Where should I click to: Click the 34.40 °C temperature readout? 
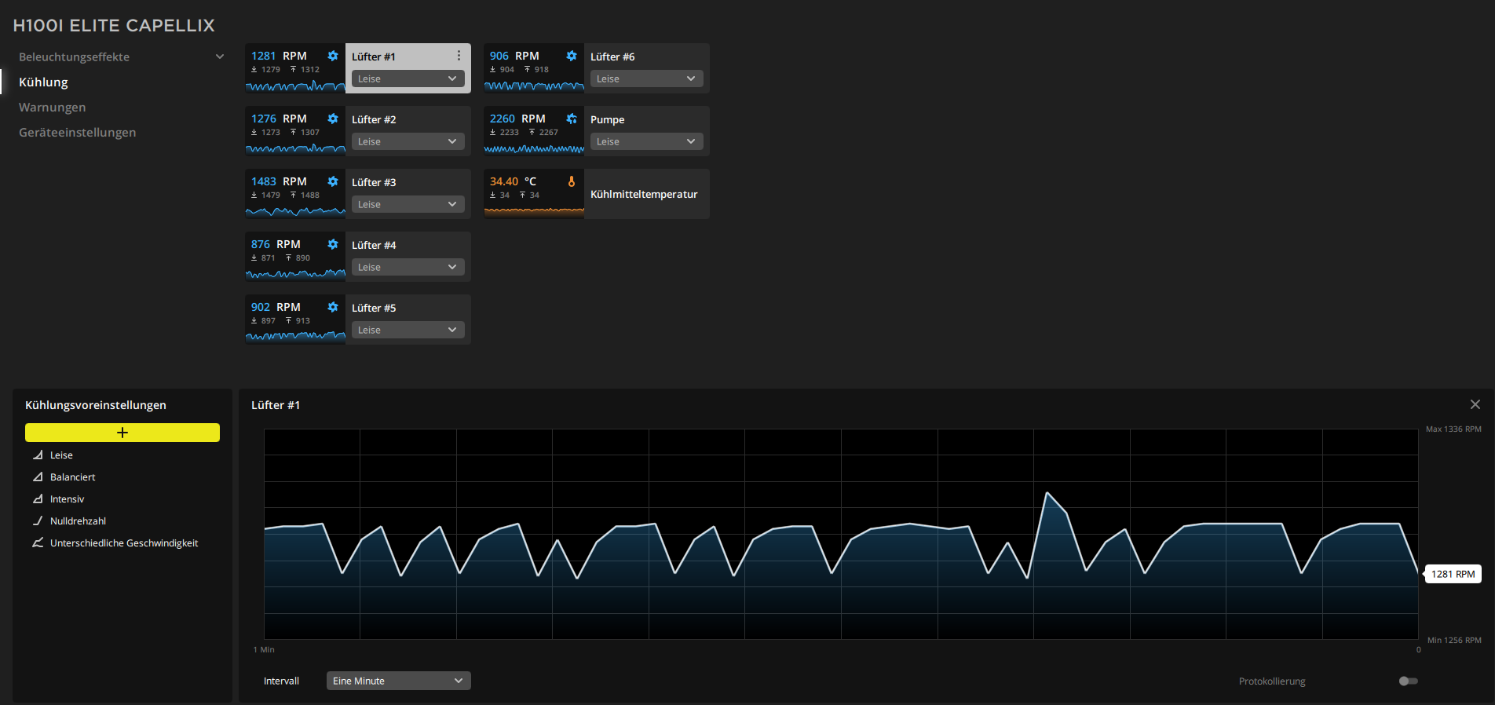coord(514,181)
